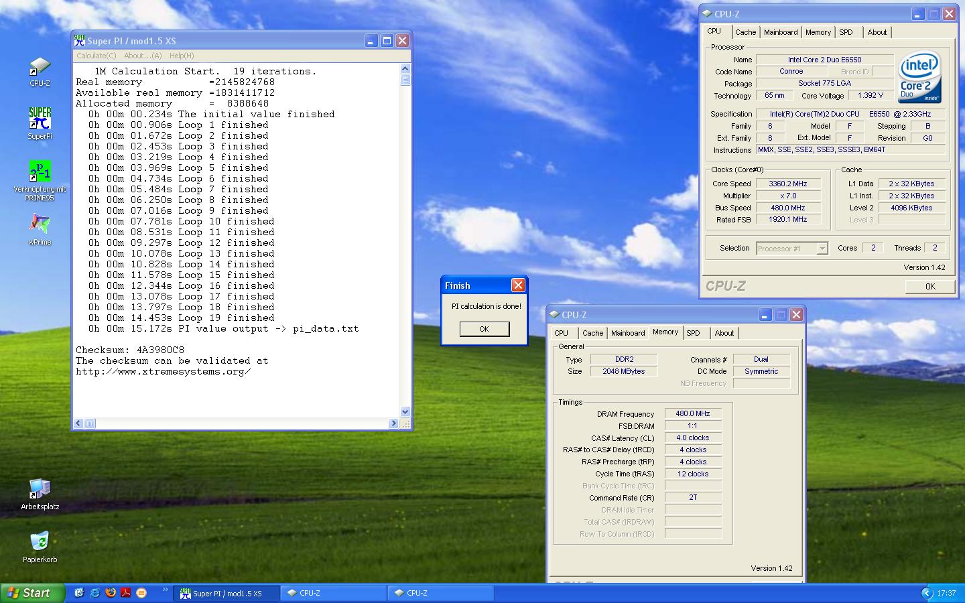The image size is (965, 603).
Task: Expand hidden system tray icons arrow
Action: (927, 593)
